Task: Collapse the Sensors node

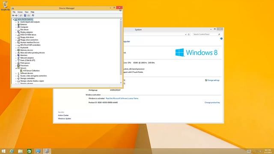Action: click(x=16, y=68)
